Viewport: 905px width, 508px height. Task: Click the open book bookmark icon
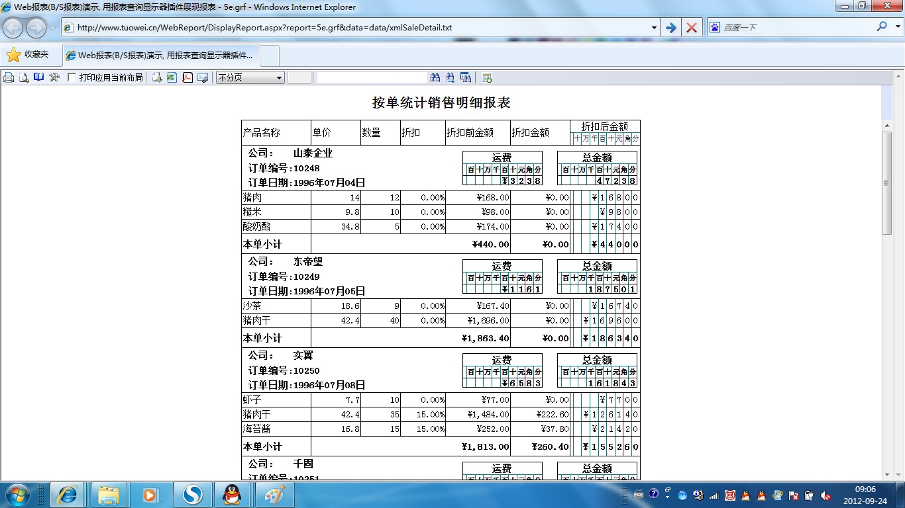39,77
